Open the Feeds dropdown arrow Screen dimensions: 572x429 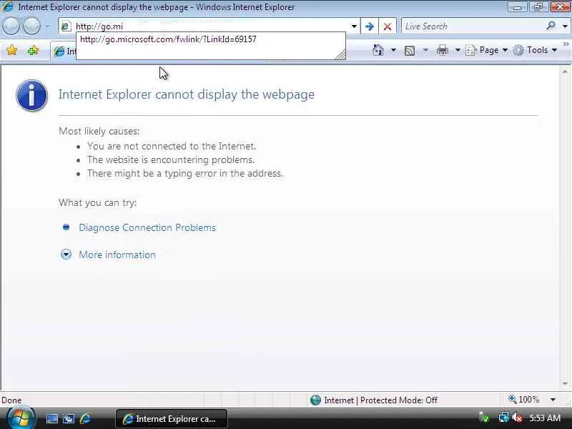[425, 50]
